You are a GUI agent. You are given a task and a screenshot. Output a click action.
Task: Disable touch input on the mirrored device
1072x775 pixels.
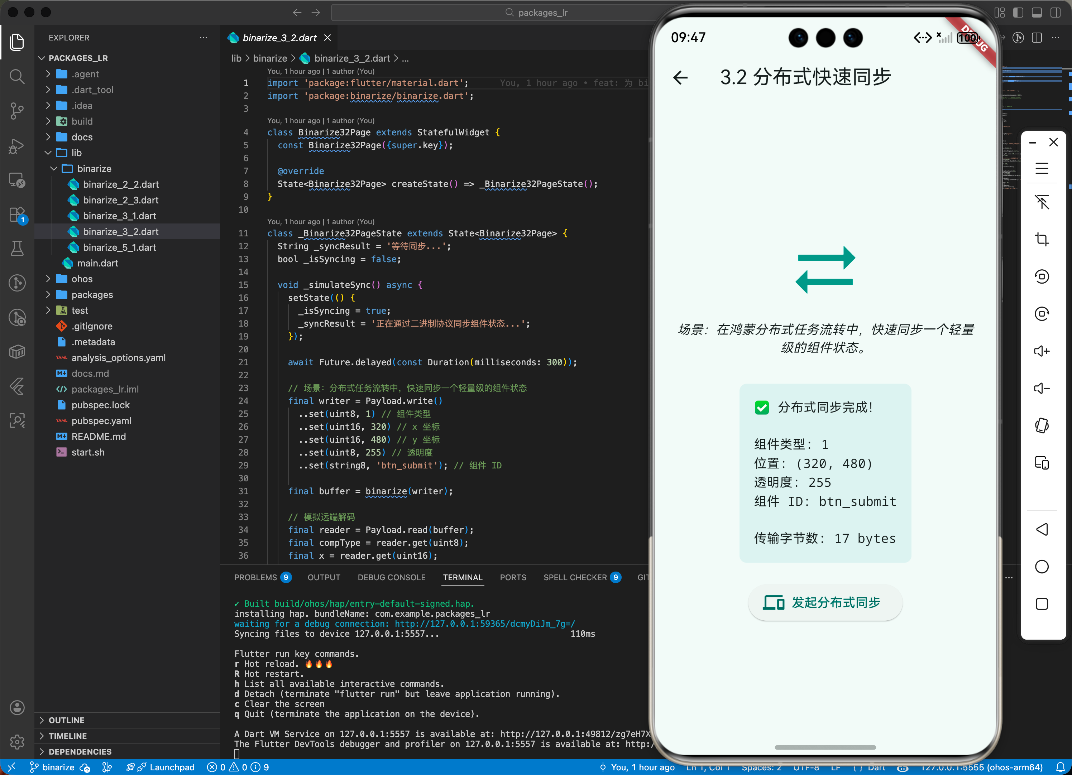coord(1042,202)
